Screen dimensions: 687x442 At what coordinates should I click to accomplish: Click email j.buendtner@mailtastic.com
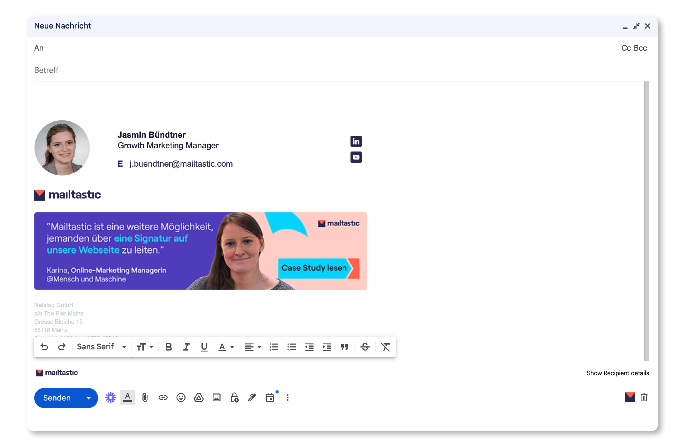pyautogui.click(x=181, y=164)
